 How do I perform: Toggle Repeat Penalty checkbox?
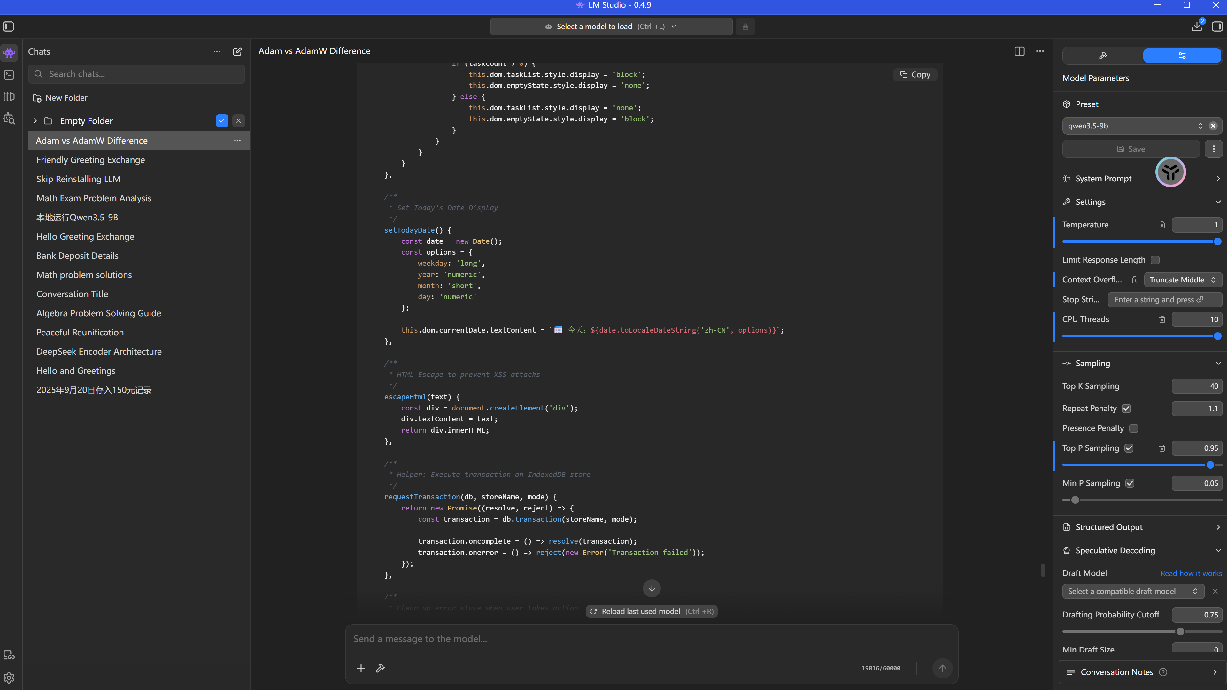click(1126, 409)
